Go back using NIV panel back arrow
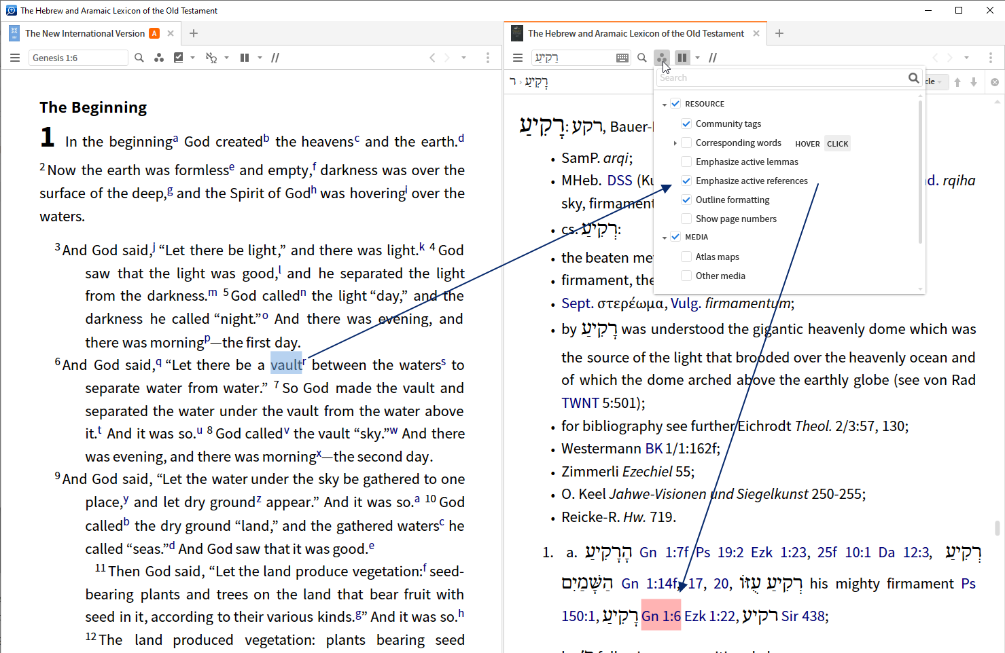1005x653 pixels. [x=432, y=58]
